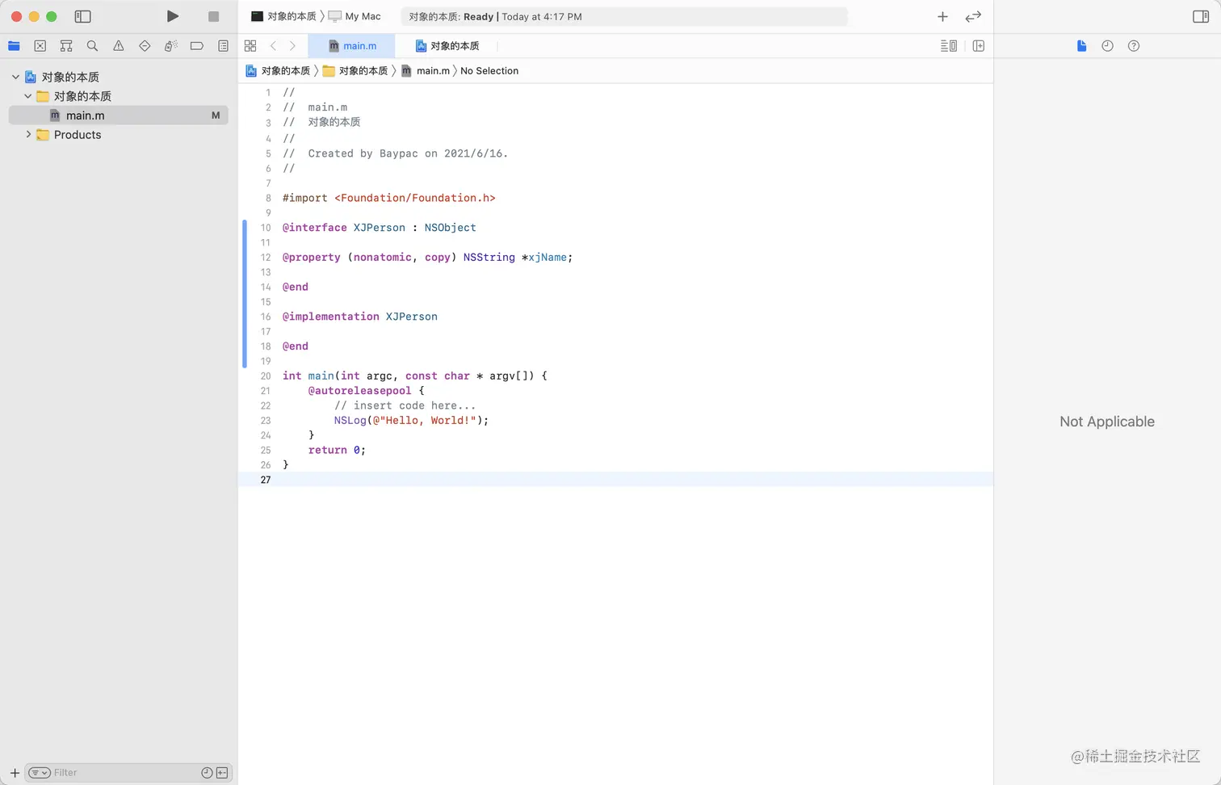Collapse the 对象的本质 folder group
The height and width of the screenshot is (785, 1221).
(x=28, y=96)
